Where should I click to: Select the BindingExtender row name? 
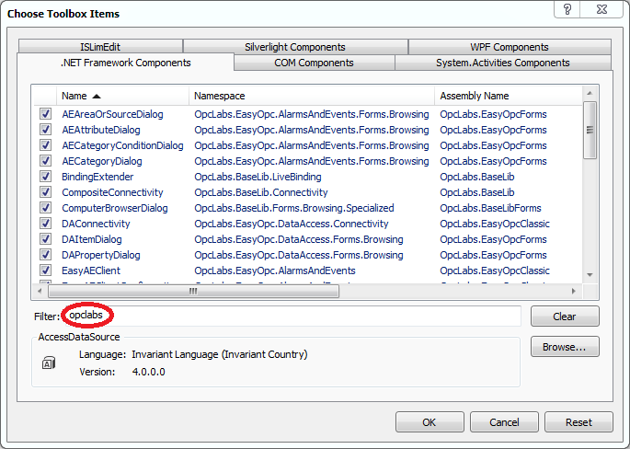[97, 177]
